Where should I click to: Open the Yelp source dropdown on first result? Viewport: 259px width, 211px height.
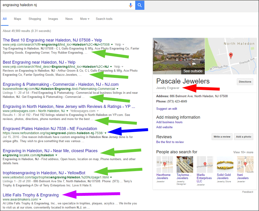coord(119,44)
